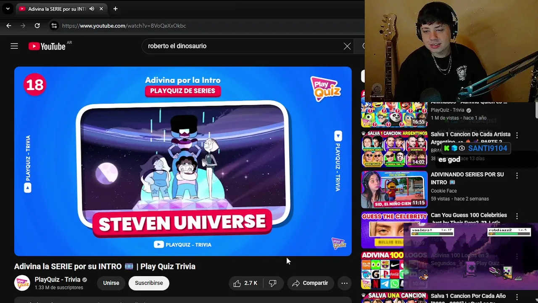Open site information icon beside the URL
This screenshot has height=303, width=538.
pyautogui.click(x=54, y=26)
